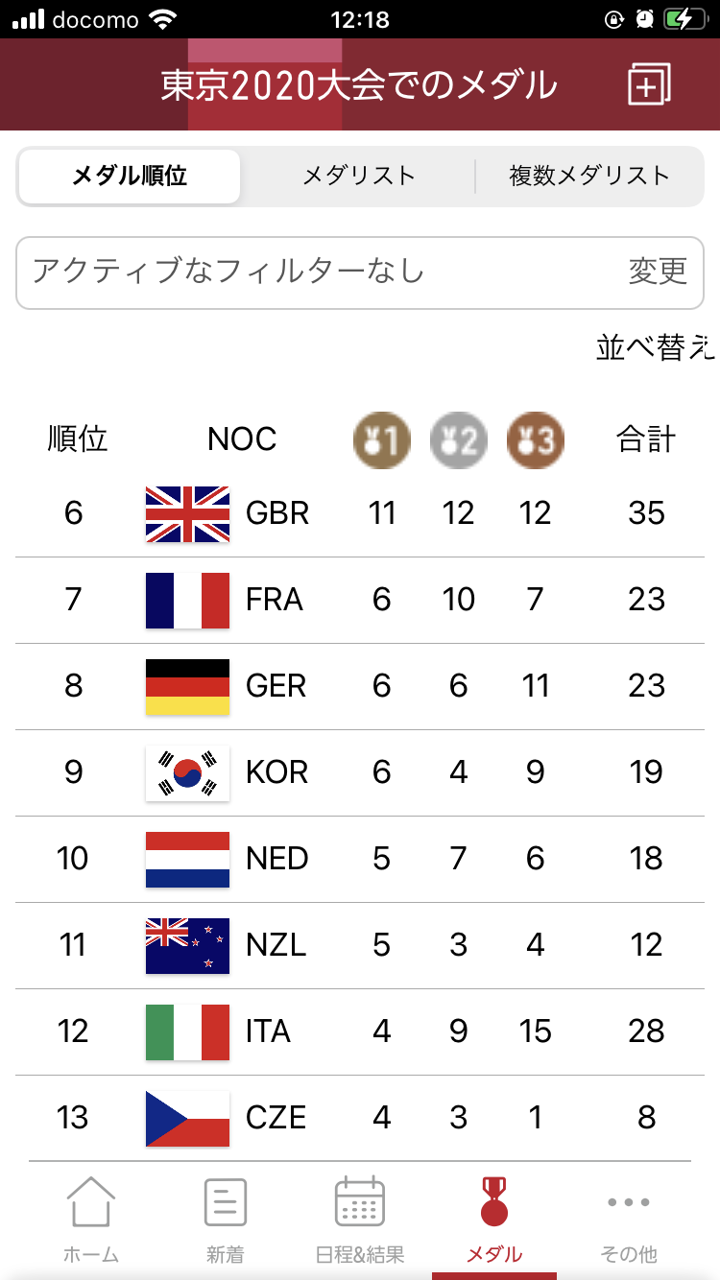Image resolution: width=720 pixels, height=1280 pixels.
Task: Open the ホーム home icon
Action: click(91, 1201)
